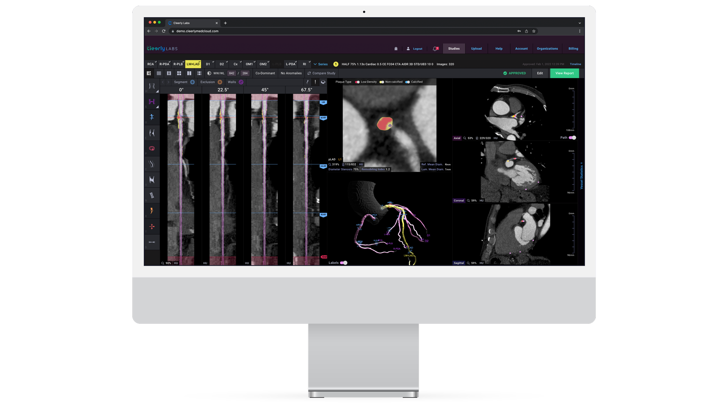The width and height of the screenshot is (728, 410).
Task: Expand the Series dropdown
Action: tap(320, 64)
